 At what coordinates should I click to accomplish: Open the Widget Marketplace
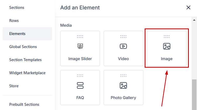click(x=27, y=73)
